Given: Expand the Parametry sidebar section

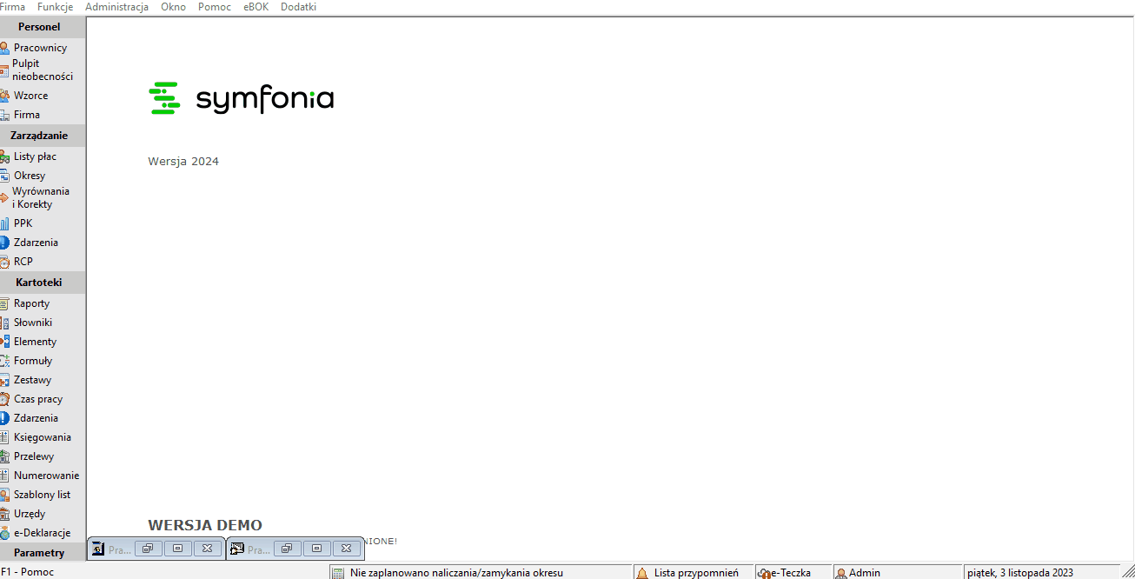Looking at the screenshot, I should (x=43, y=553).
